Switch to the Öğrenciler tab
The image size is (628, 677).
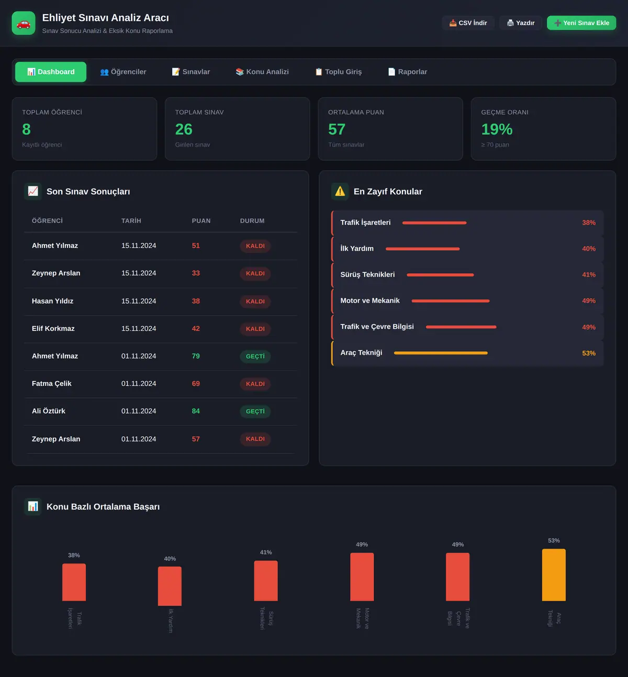(x=123, y=72)
